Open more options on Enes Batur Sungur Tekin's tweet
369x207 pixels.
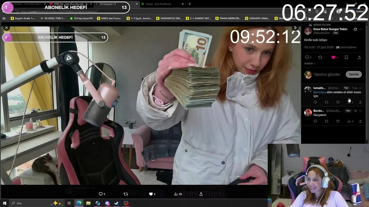coord(360,29)
